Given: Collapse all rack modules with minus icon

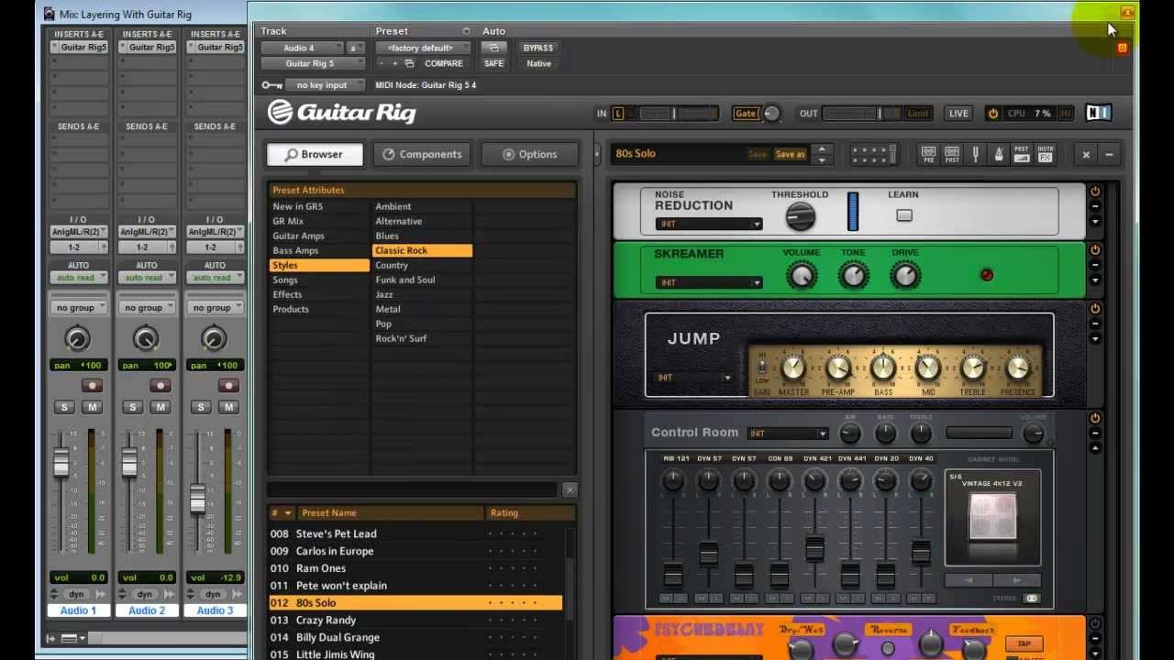Looking at the screenshot, I should (1109, 155).
